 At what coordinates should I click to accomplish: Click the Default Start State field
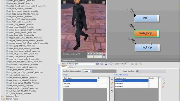(151, 71)
